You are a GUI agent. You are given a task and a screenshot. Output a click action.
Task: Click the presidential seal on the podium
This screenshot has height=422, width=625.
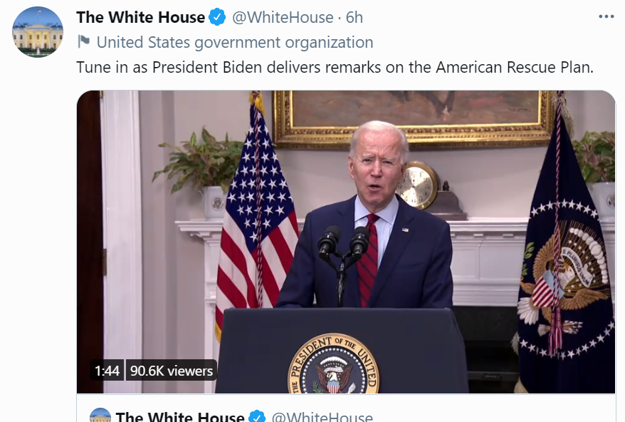[x=333, y=364]
